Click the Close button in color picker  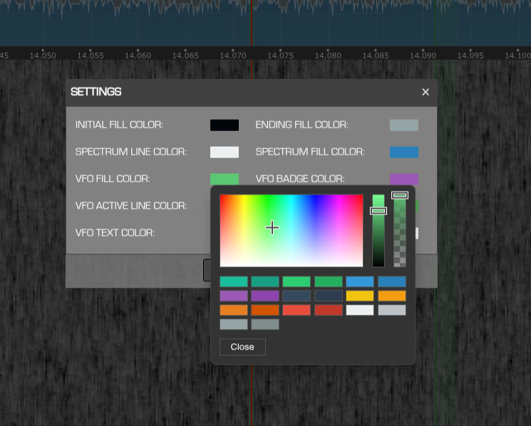pos(242,347)
